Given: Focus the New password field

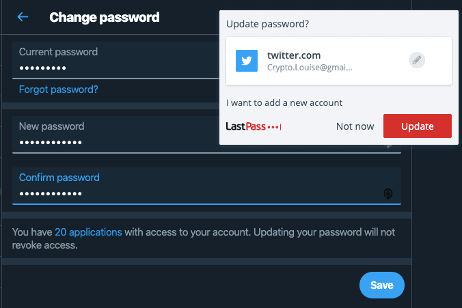Looking at the screenshot, I should pyautogui.click(x=116, y=135).
